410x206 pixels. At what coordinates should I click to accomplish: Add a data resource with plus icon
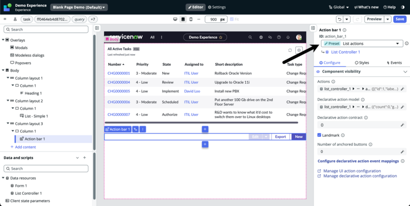tap(84, 158)
